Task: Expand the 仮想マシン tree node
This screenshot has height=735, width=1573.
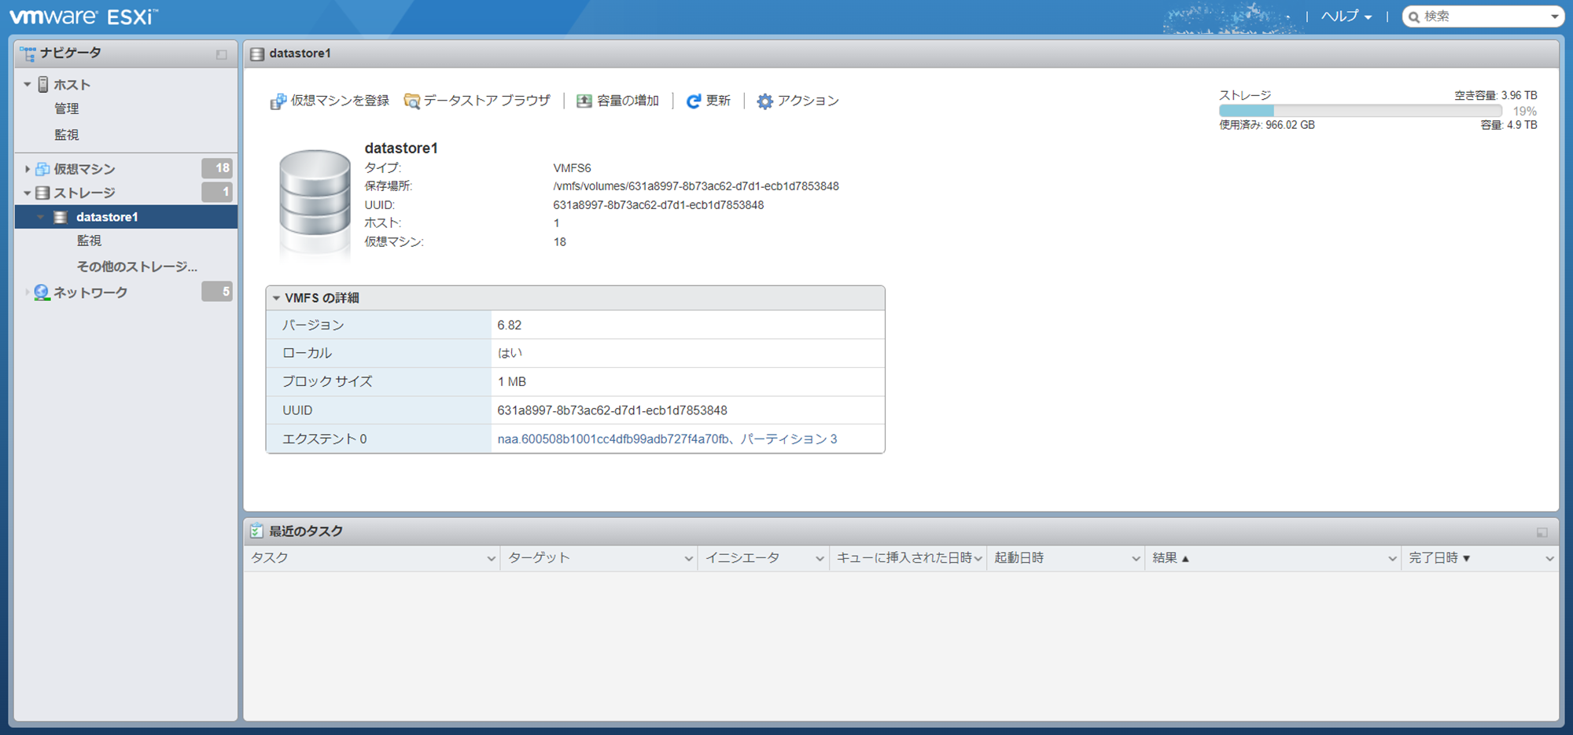Action: click(28, 169)
